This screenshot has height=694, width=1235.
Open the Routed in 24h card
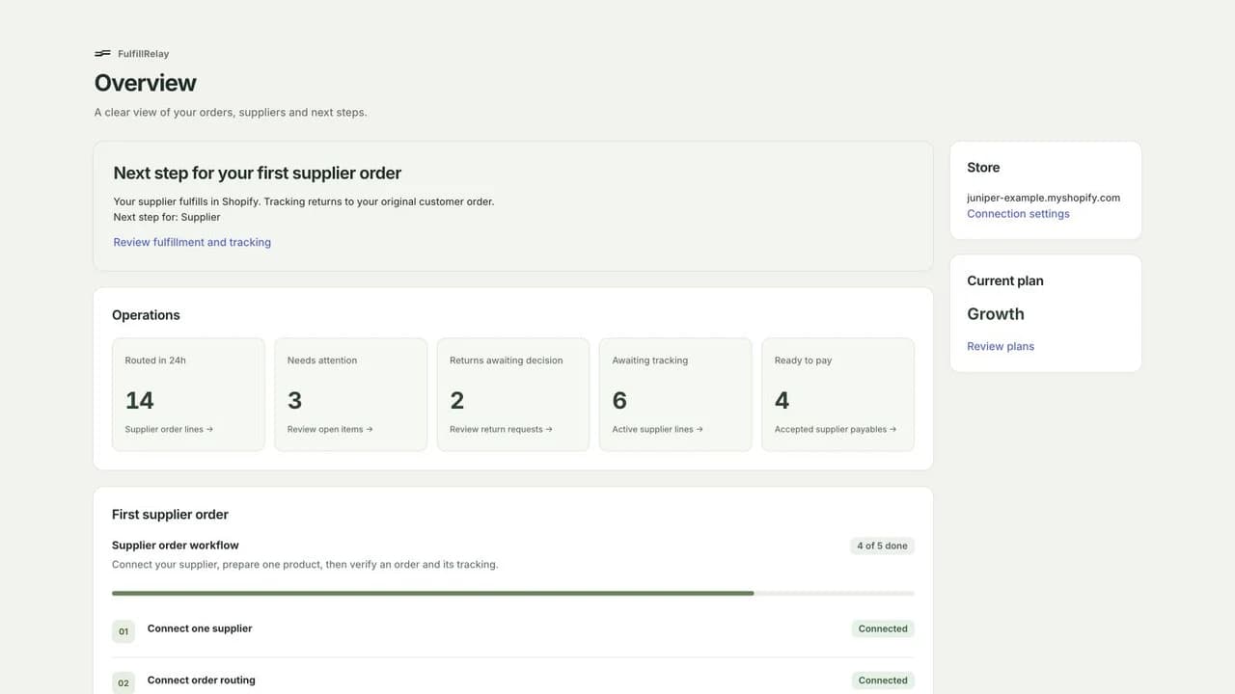tap(188, 394)
